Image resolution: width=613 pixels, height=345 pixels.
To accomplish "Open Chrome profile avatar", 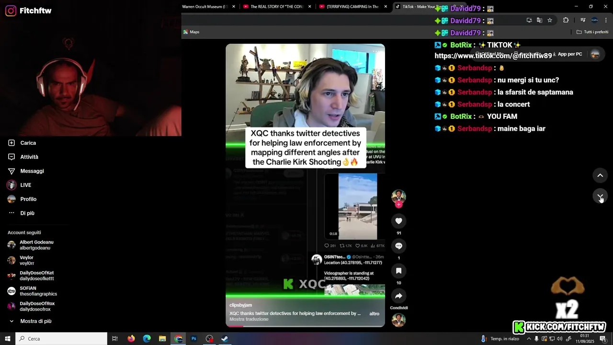I will pos(594,20).
